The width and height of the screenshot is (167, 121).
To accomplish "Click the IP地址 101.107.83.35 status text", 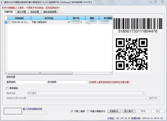I will click(x=119, y=118).
